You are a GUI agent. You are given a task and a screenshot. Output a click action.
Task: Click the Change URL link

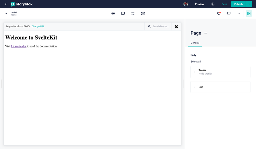click(x=38, y=26)
